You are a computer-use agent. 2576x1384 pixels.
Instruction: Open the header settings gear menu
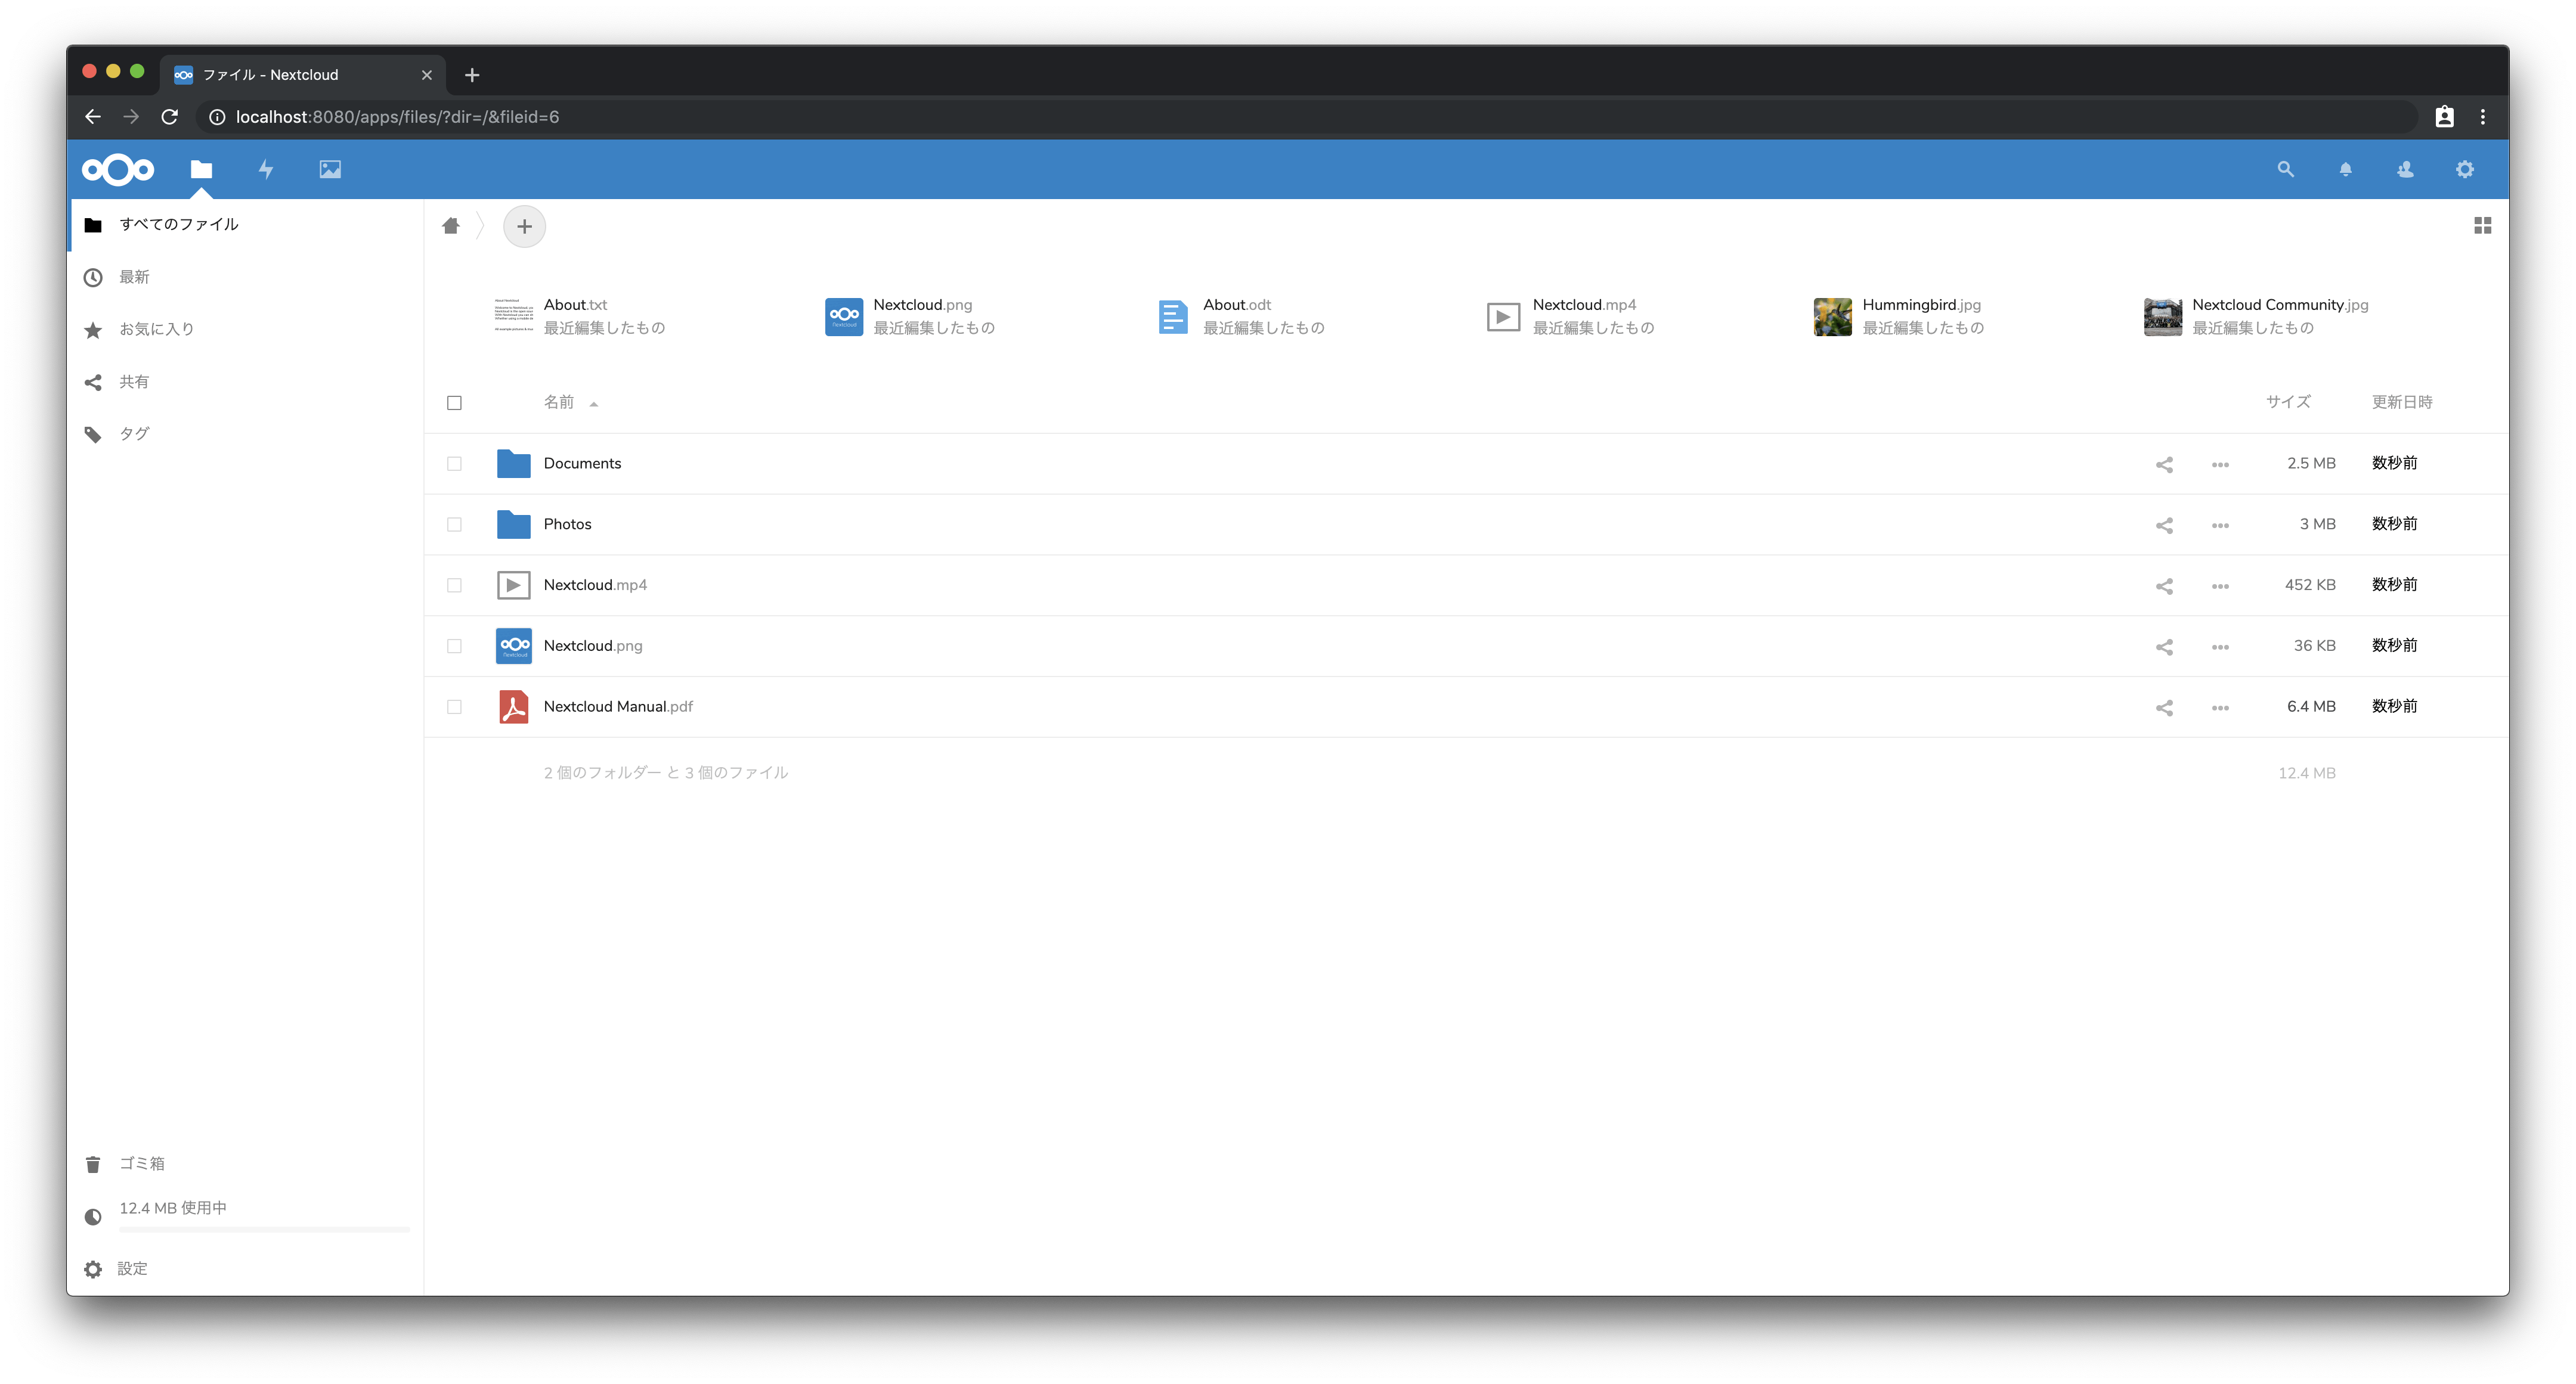(2465, 169)
